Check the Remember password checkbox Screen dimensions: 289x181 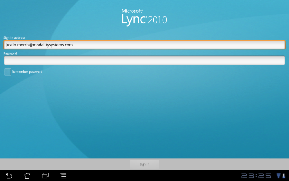(7, 72)
